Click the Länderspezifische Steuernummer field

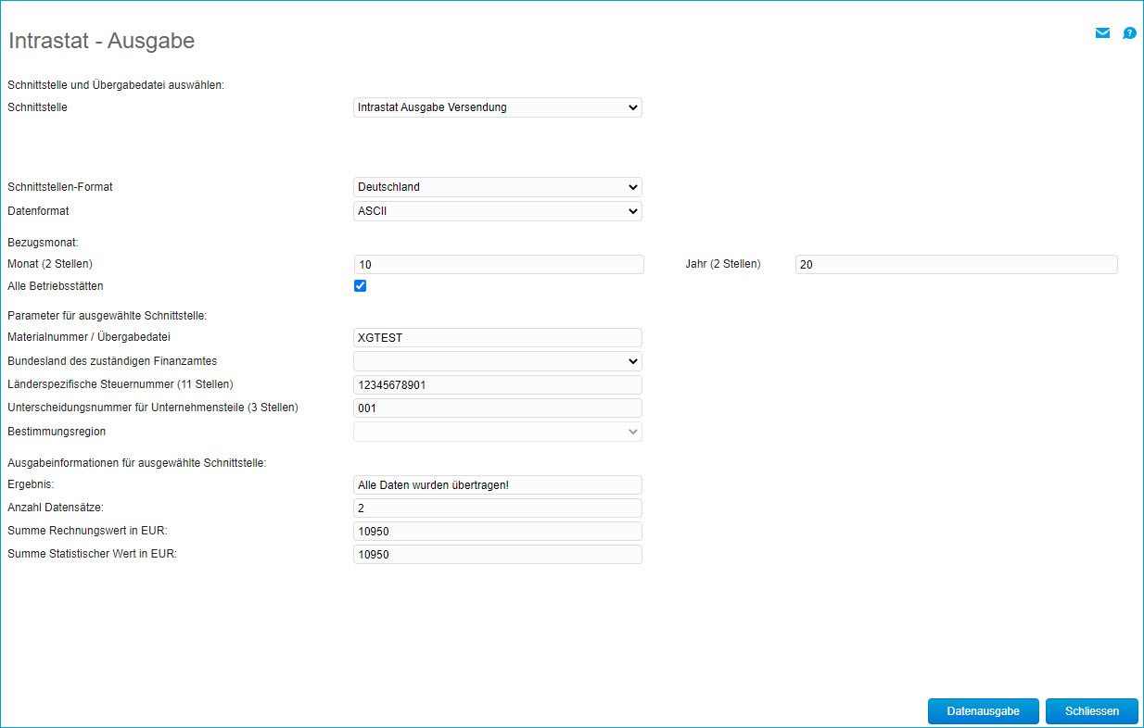point(497,385)
